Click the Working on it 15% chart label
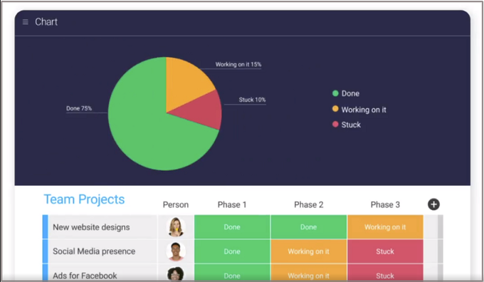Image resolution: width=484 pixels, height=282 pixels. click(238, 64)
